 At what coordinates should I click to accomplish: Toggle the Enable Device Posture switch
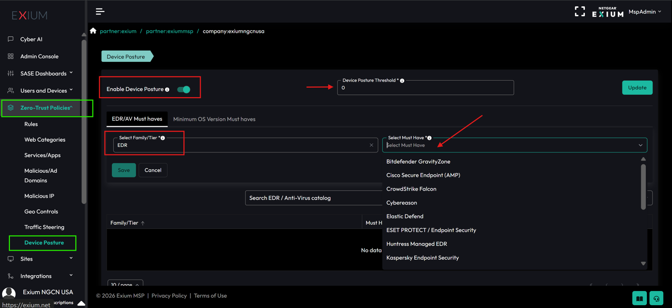click(x=184, y=90)
